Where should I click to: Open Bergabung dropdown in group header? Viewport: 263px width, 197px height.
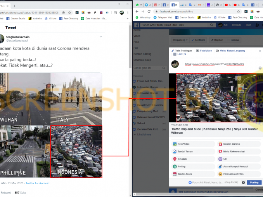pyautogui.click(x=180, y=40)
